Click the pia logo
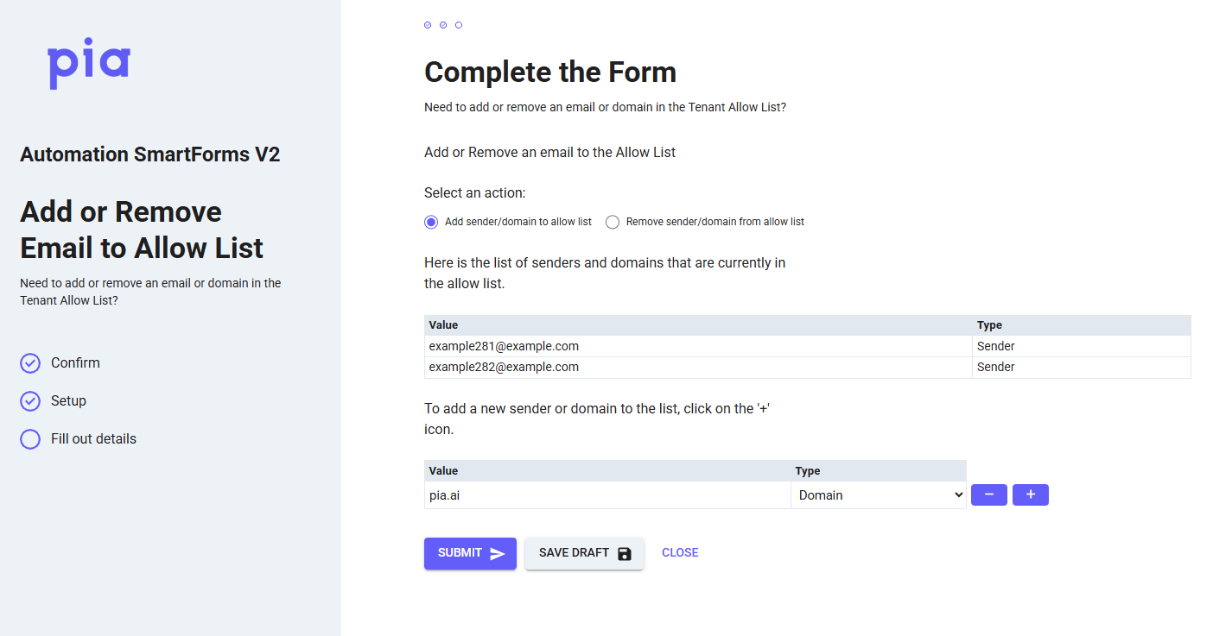1232x636 pixels. pos(89,65)
